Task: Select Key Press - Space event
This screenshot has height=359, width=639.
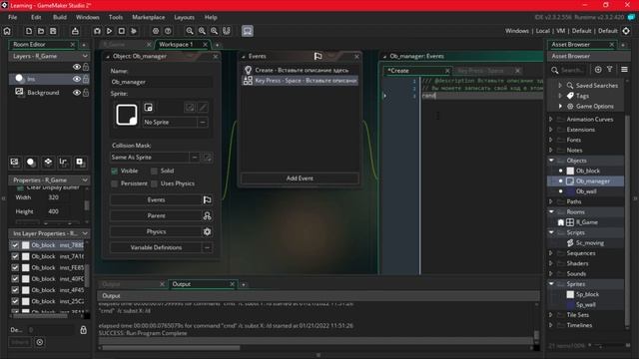Action: (300, 81)
